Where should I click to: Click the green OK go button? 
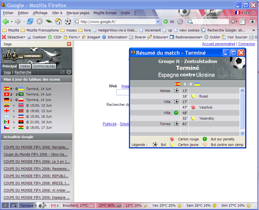(169, 22)
